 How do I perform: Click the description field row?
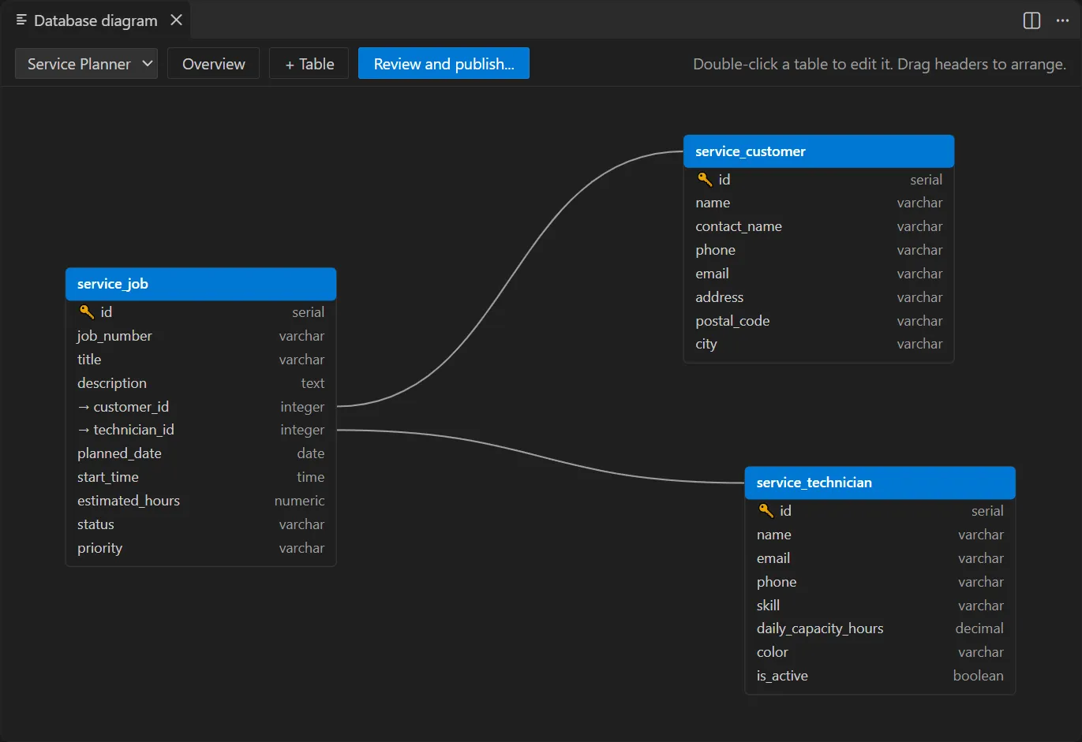click(x=201, y=383)
